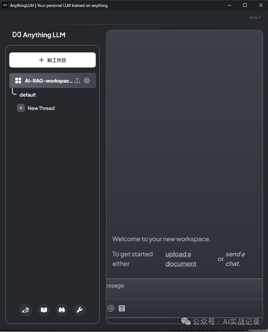Image resolution: width=268 pixels, height=332 pixels.
Task: Click the v1.6.7 version label
Action: coord(255,17)
